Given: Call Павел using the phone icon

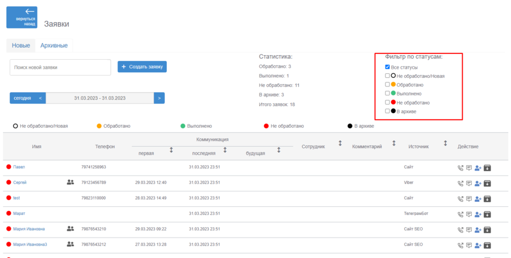Looking at the screenshot, I should pos(460,168).
